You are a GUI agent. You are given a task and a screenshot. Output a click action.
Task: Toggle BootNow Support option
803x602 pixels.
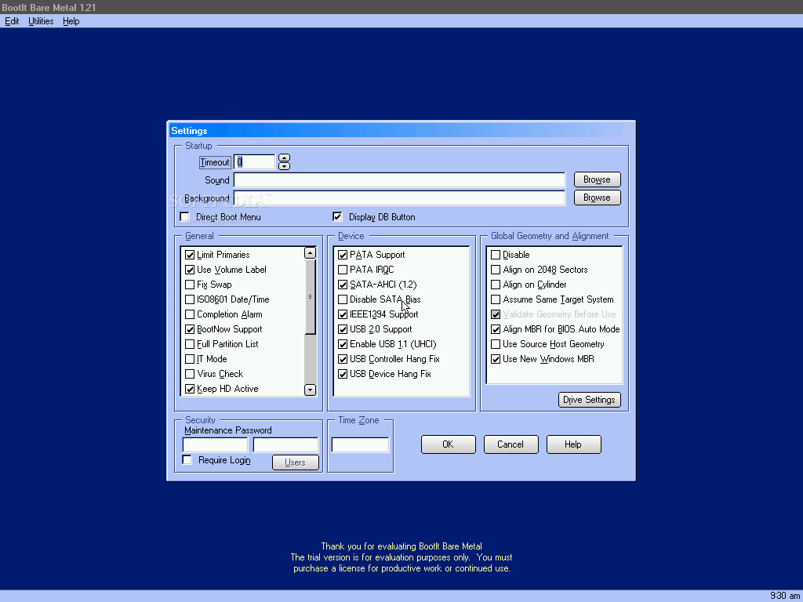click(190, 329)
